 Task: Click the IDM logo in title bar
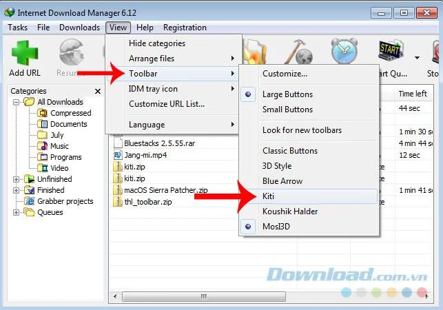[x=10, y=12]
